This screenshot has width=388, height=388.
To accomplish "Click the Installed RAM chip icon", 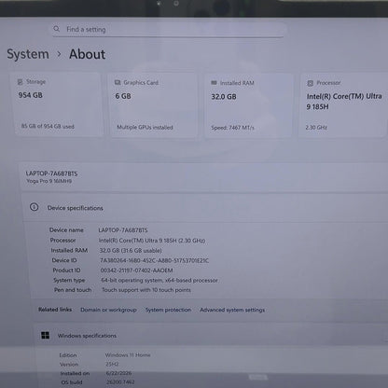I will 214,83.
